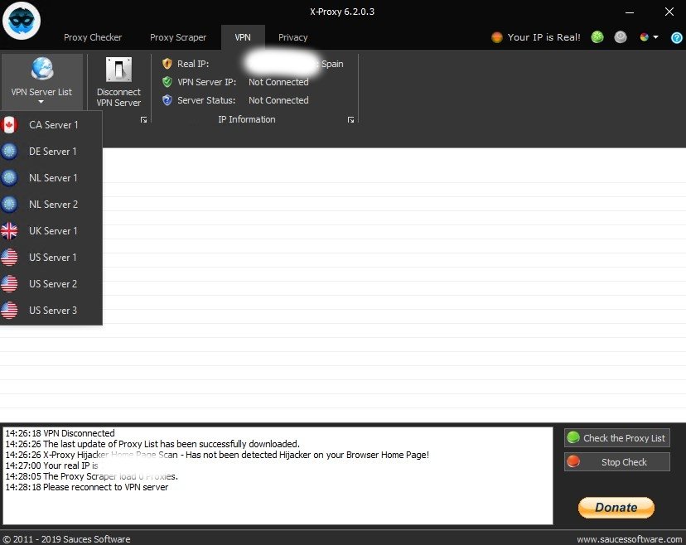This screenshot has height=545, width=686.
Task: Expand the VPN server group dialog launcher
Action: 143,119
